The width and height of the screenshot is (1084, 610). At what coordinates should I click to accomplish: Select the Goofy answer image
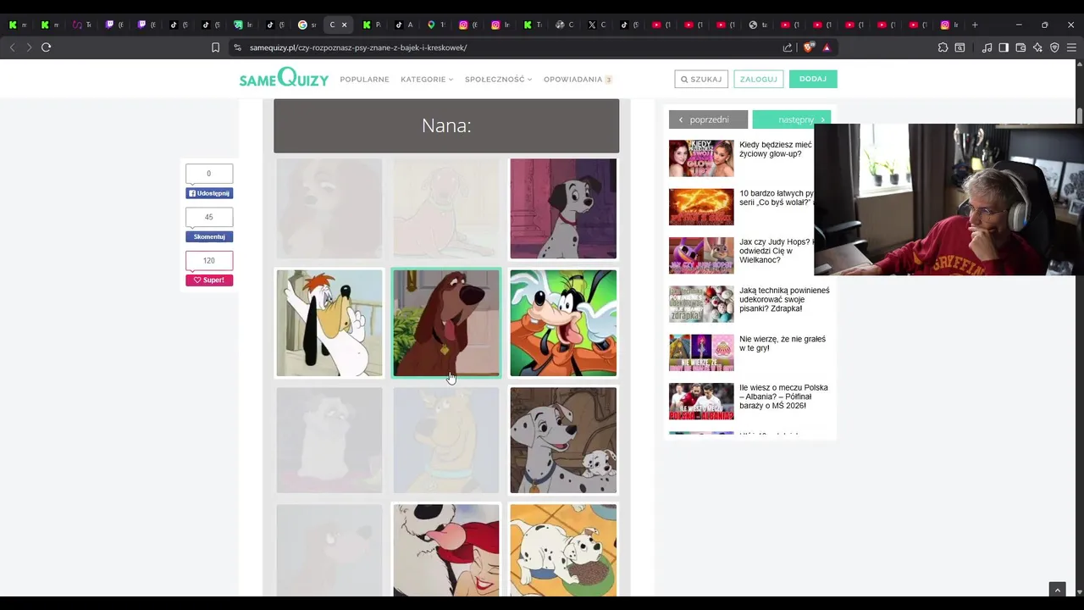(563, 323)
